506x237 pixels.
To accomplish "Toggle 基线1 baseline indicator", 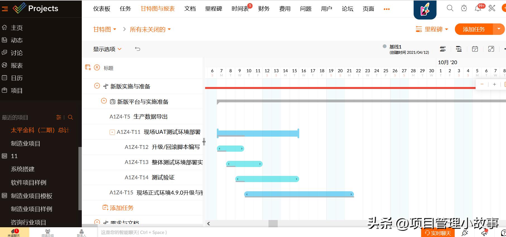I will [385, 46].
